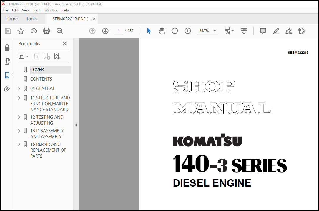
Task: Open the Attachments paperclip panel
Action: (7, 88)
